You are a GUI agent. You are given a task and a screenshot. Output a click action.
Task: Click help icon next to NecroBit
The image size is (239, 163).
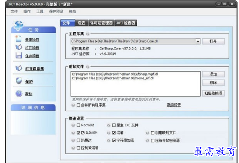tap(73, 125)
